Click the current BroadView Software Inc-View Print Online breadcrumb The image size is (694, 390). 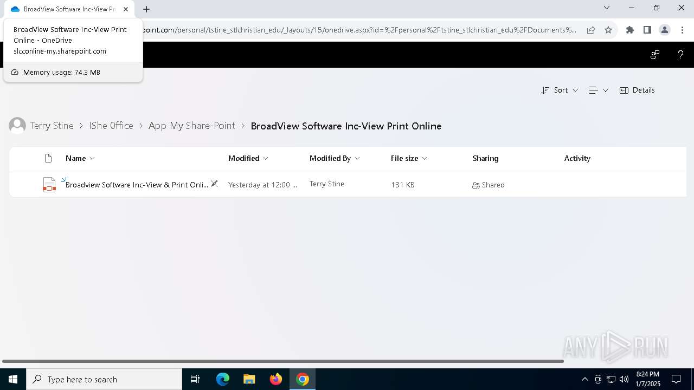tap(346, 126)
